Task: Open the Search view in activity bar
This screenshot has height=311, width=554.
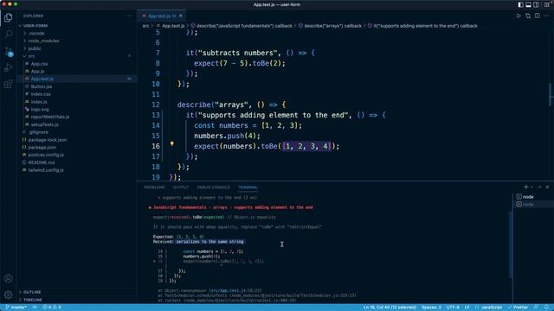Action: (x=8, y=34)
